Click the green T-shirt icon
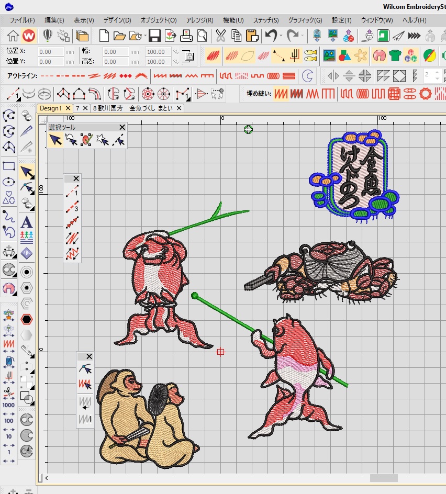446x494 pixels. 395,56
